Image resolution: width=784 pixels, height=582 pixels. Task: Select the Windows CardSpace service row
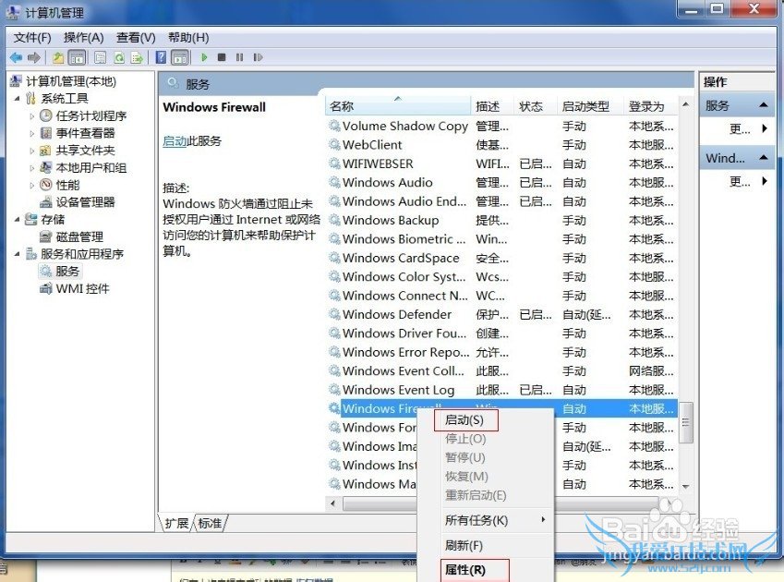[501, 258]
